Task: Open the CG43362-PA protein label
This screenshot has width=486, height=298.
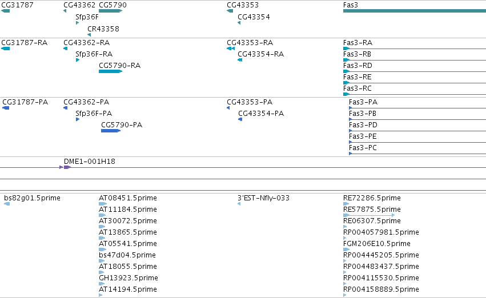Action: coord(86,102)
